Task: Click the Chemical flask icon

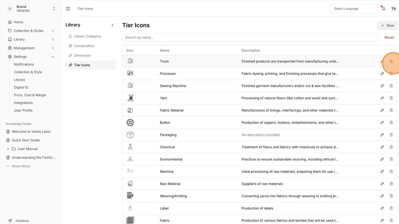Action: (x=130, y=147)
